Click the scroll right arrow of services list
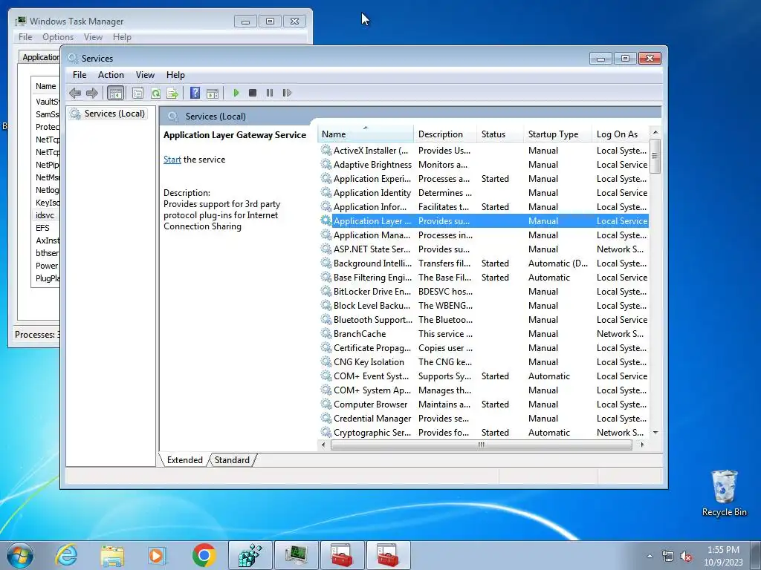 pyautogui.click(x=642, y=445)
